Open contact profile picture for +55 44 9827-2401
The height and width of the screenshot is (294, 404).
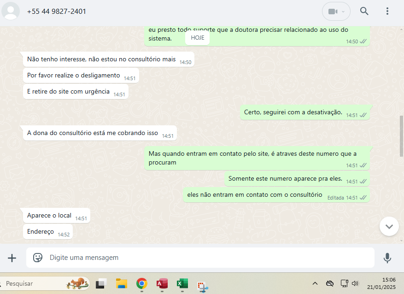click(x=11, y=12)
